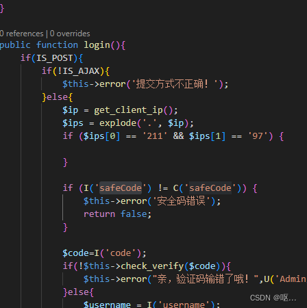Click the CSDN watermark text

click(273, 298)
